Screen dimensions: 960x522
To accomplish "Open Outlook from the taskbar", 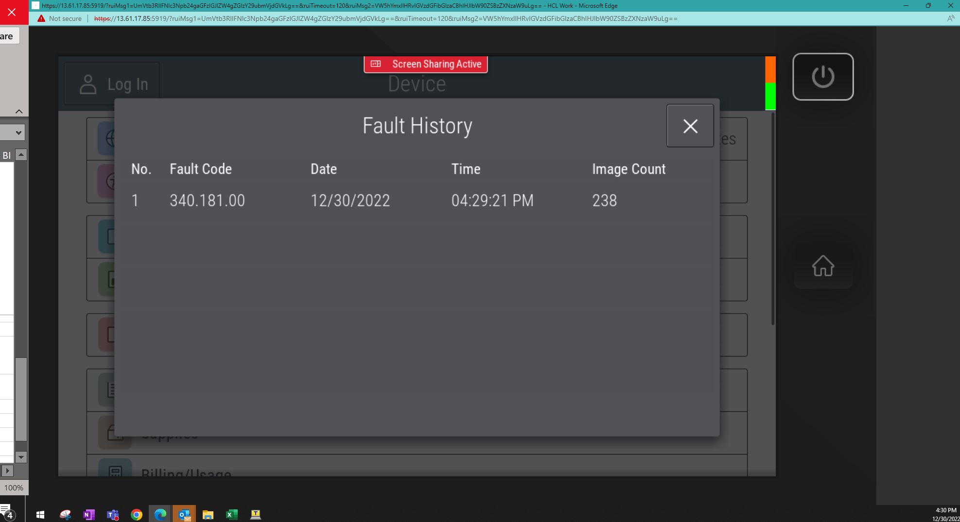I will click(x=184, y=514).
